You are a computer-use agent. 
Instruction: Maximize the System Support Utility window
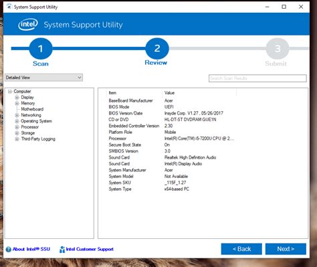(284, 7)
